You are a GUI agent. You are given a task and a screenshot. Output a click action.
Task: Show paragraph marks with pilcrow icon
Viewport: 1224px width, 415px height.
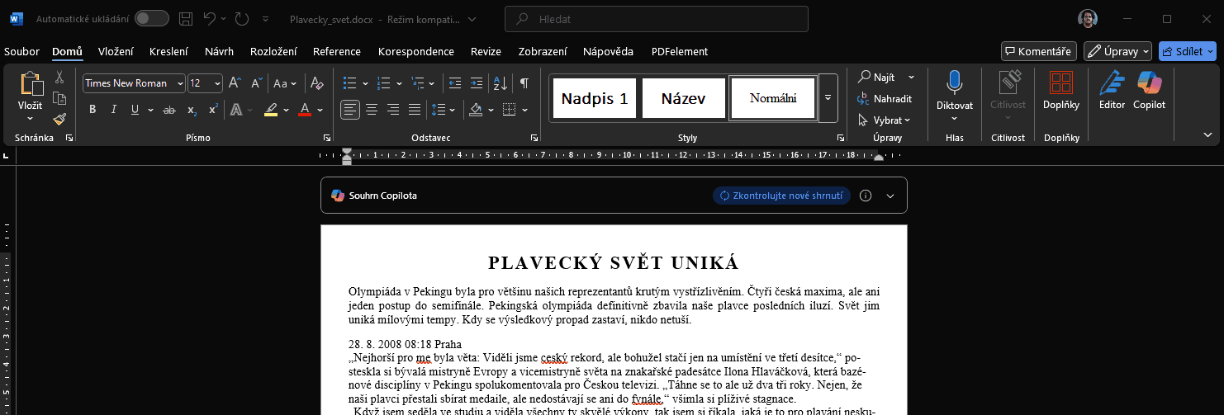click(524, 83)
